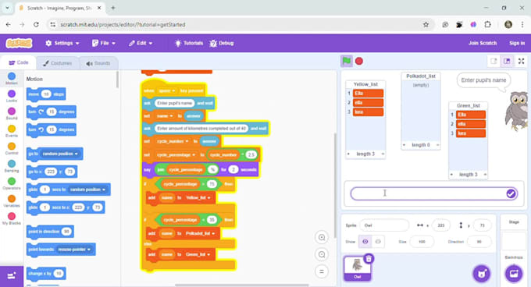The height and width of the screenshot is (287, 531).
Task: Switch to the Sounds tab
Action: click(x=98, y=63)
